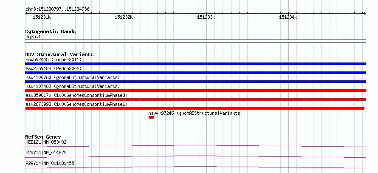Open the esv2673993 (1000GenomesConsortiumPhase1) label
Image resolution: width=378 pixels, height=173 pixels.
coord(76,104)
